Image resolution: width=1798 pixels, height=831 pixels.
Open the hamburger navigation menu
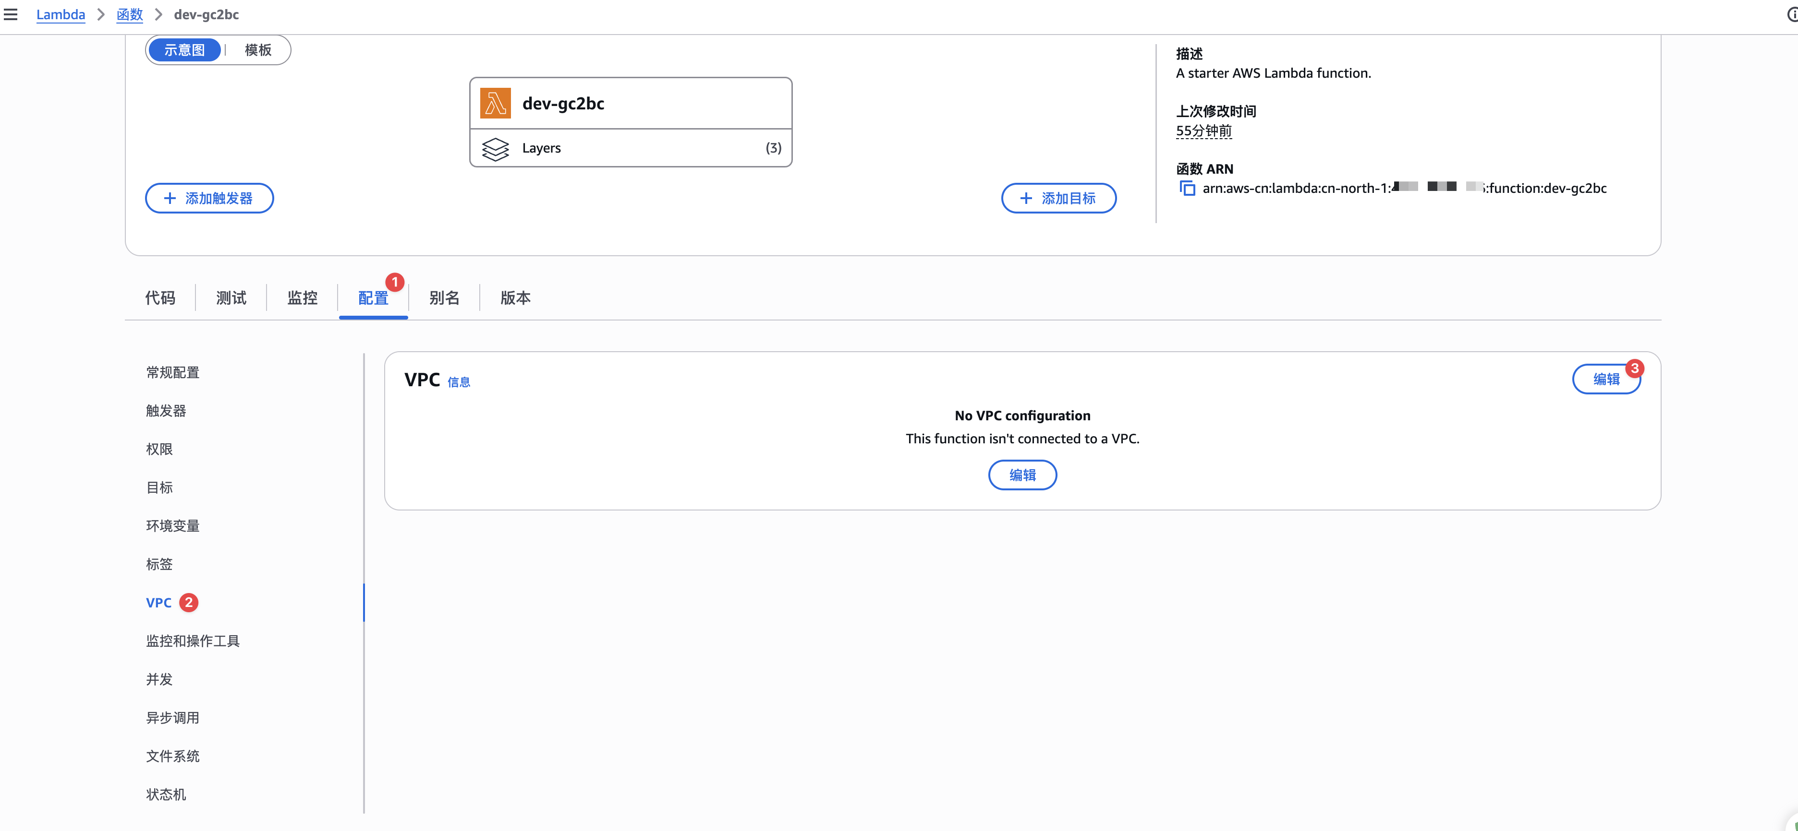click(x=11, y=14)
